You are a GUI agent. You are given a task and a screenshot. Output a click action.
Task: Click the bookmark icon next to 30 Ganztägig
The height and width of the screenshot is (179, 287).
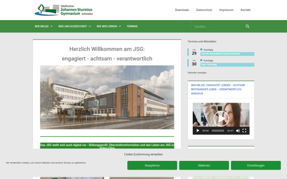pos(201,60)
